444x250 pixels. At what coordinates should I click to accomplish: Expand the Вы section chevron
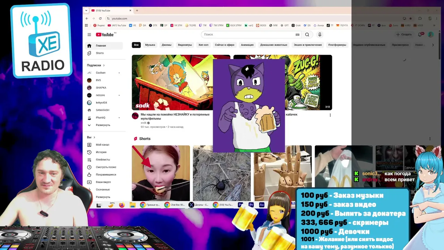coord(94,137)
